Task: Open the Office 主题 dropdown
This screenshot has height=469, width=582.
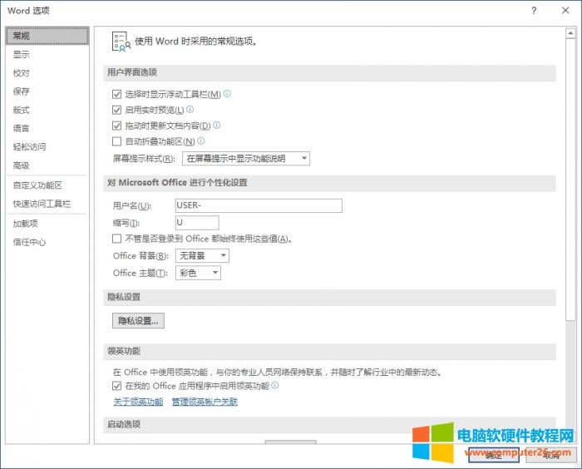Action: click(198, 273)
